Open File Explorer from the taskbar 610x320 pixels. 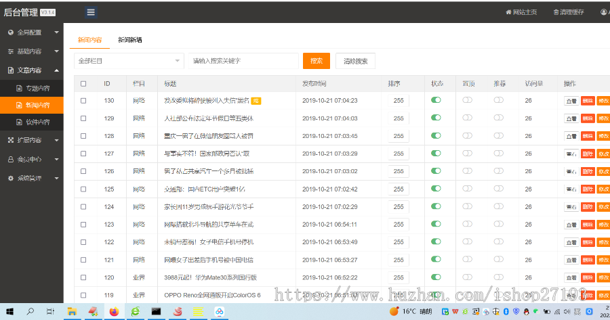72,311
